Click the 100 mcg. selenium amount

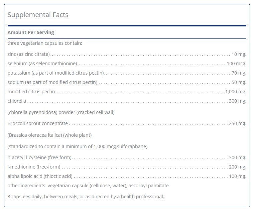(x=236, y=64)
